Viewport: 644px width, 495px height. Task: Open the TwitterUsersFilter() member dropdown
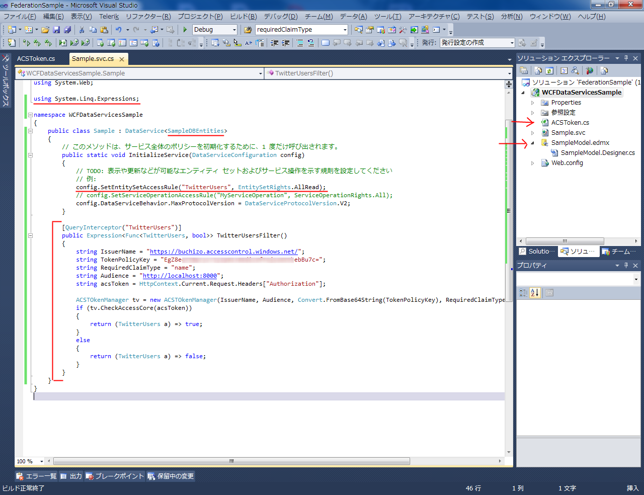pyautogui.click(x=509, y=73)
